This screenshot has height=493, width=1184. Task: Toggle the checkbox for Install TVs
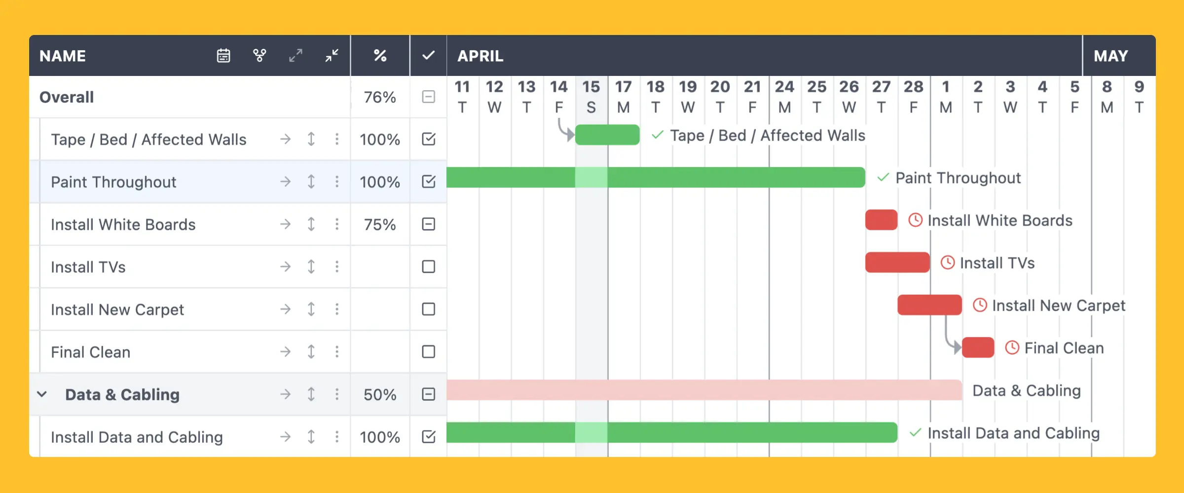(x=428, y=267)
